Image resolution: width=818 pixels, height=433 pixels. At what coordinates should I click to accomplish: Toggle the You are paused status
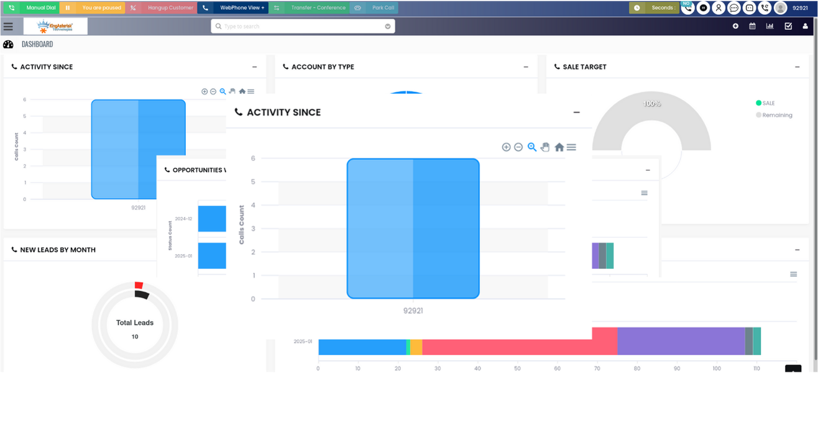[93, 8]
